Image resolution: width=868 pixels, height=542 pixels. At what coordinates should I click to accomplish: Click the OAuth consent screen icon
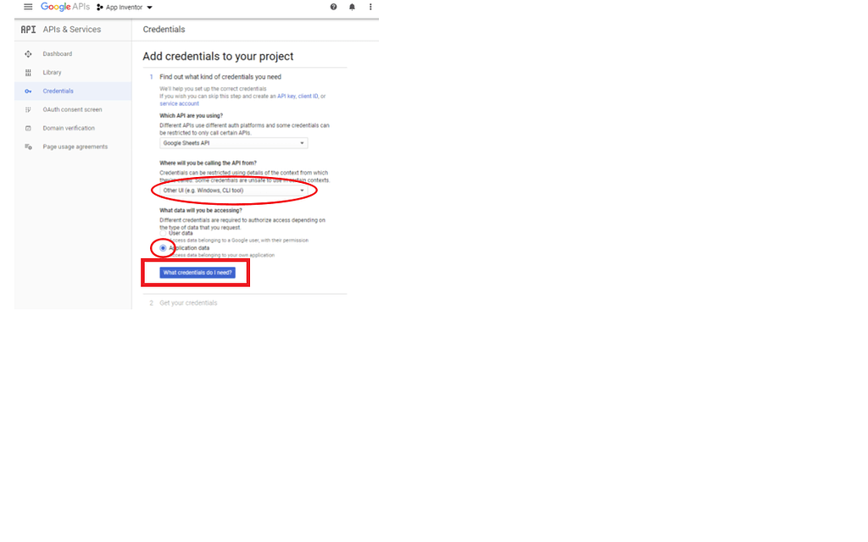pos(28,109)
